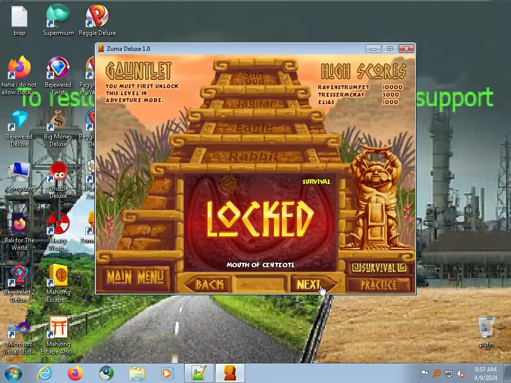Open the putin recycle bin icon
This screenshot has height=383, width=511.
tap(486, 331)
